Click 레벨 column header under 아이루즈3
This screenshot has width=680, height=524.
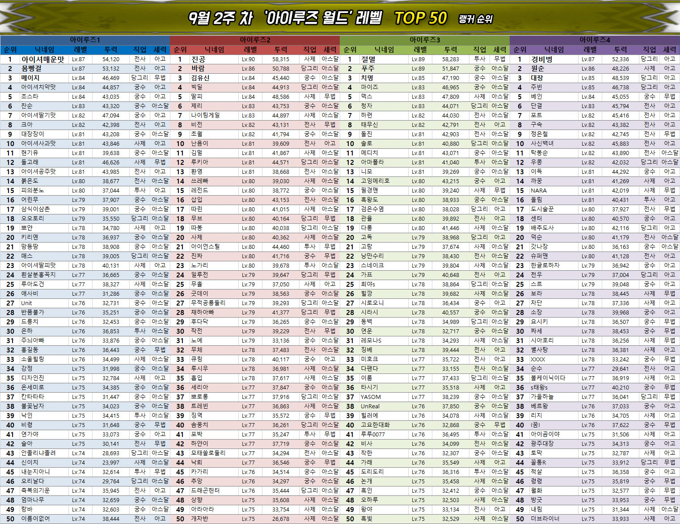[420, 50]
